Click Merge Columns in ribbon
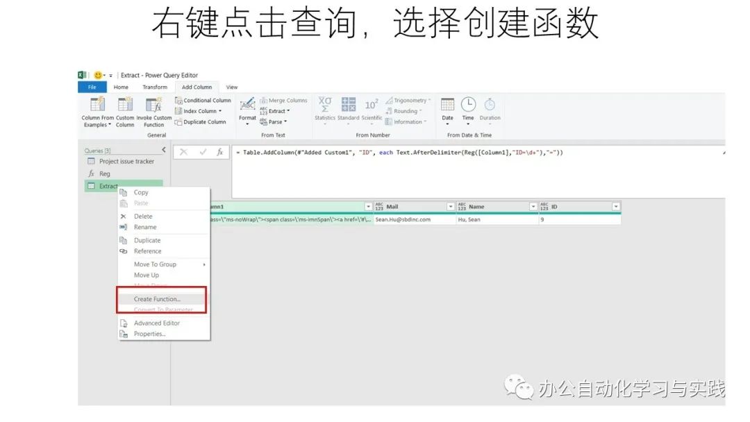The width and height of the screenshot is (750, 422). 283,101
